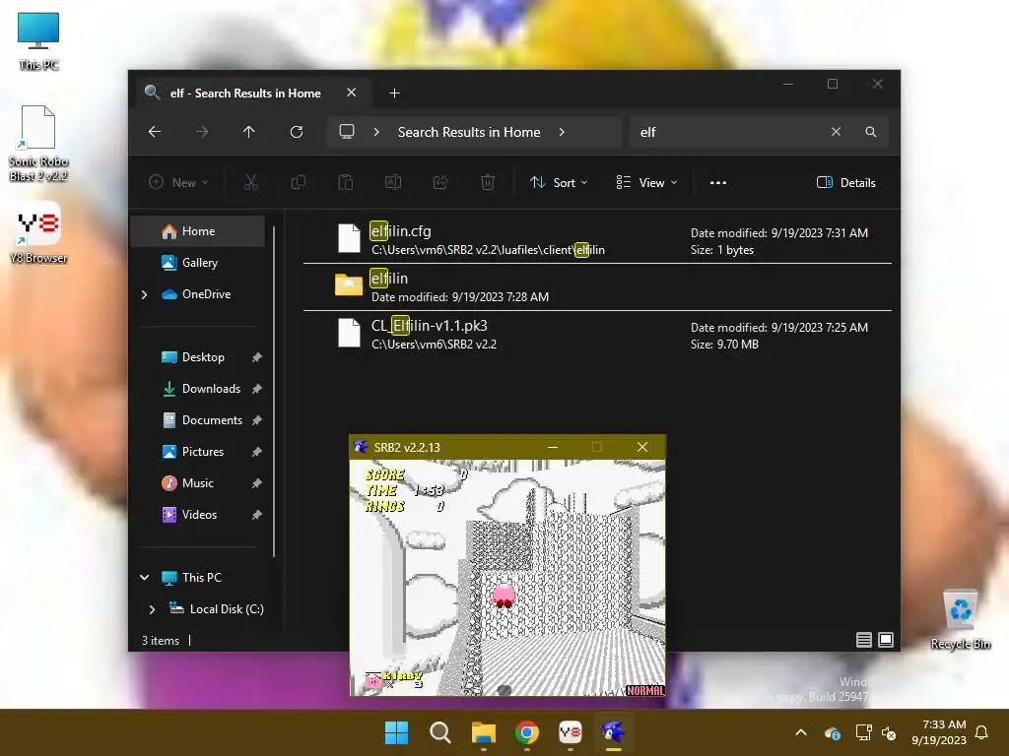Select the CL_Elfilin-v1.1.pk3 file
The width and height of the screenshot is (1009, 756).
pos(597,335)
